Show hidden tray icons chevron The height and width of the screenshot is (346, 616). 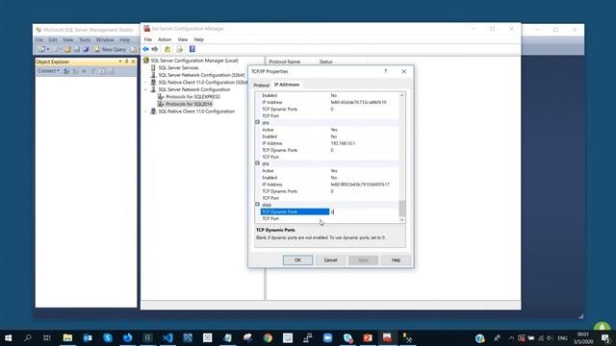pos(511,337)
